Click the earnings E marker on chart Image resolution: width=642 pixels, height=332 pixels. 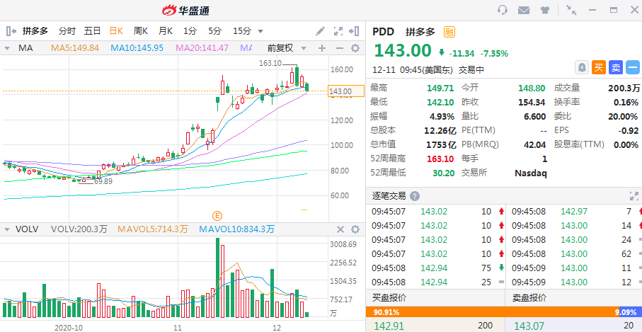(217, 216)
